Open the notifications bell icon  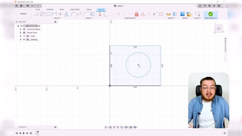pos(214,6)
